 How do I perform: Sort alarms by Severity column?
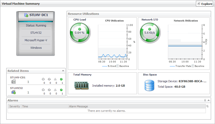pos(15,106)
